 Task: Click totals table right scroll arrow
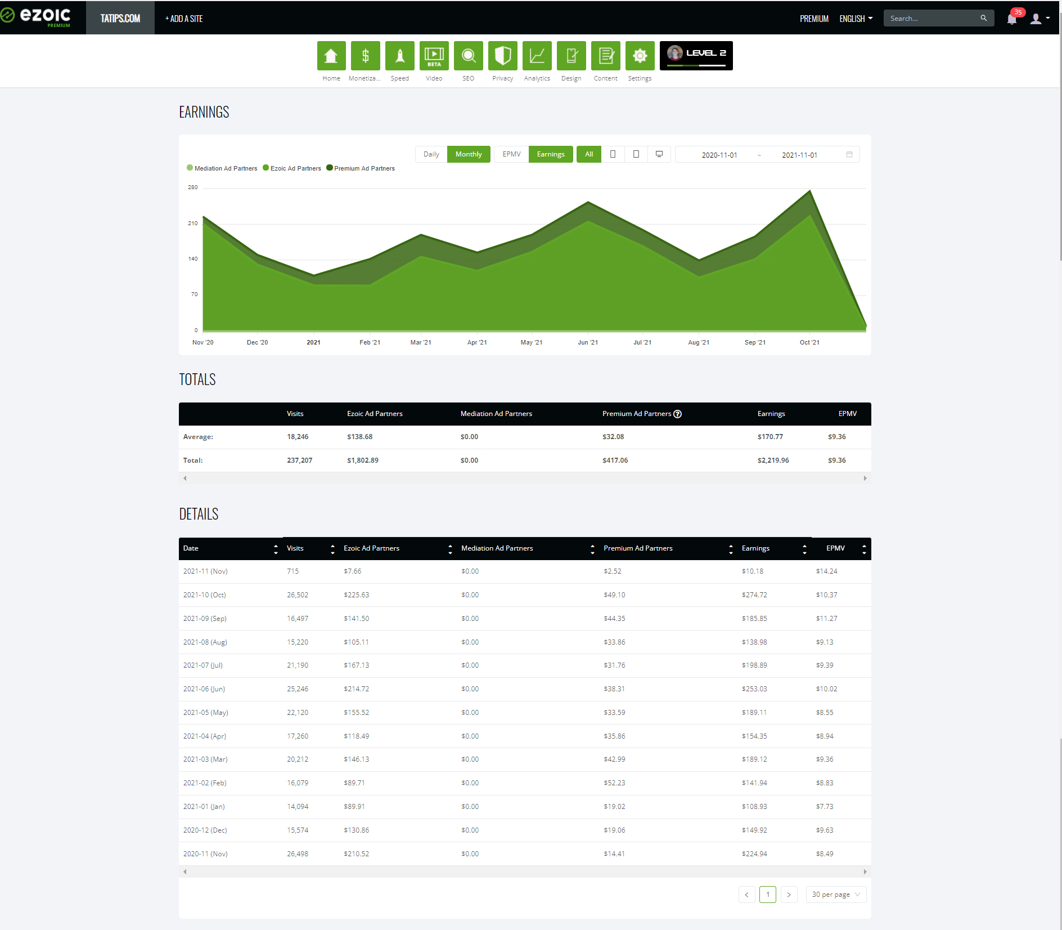pyautogui.click(x=865, y=479)
